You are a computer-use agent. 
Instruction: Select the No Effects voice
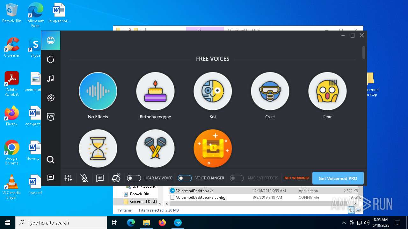point(98,91)
